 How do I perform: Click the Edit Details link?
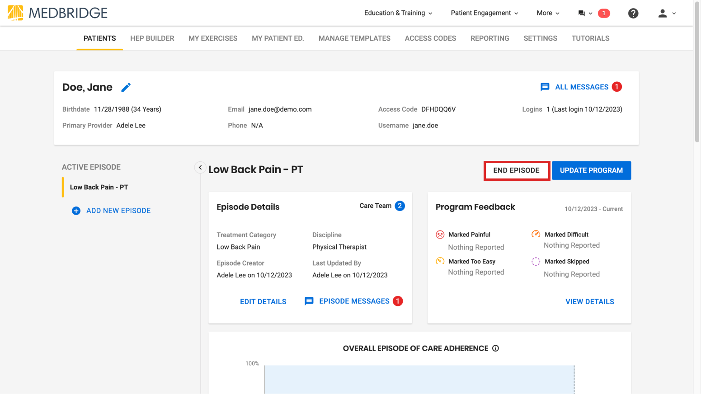263,301
